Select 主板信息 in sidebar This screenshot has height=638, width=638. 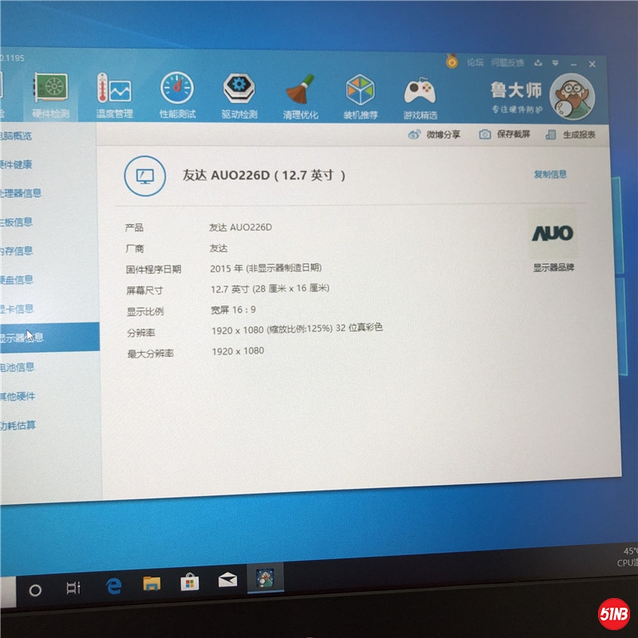16,222
